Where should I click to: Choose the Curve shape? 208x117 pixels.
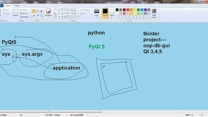point(59,10)
